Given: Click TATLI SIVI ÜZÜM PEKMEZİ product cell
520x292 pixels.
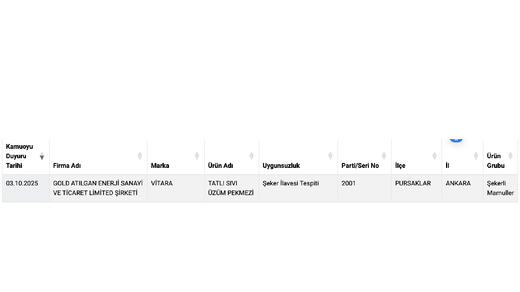Looking at the screenshot, I should 231,188.
